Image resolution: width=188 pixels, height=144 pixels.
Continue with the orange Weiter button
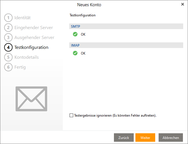145,138
